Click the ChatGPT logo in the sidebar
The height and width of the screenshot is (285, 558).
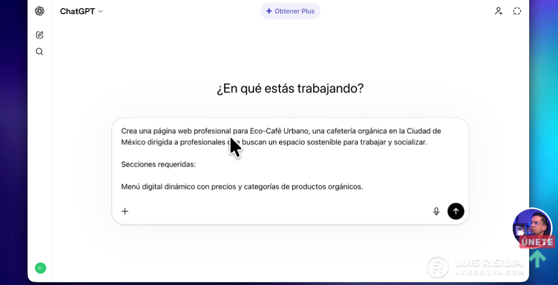click(39, 11)
